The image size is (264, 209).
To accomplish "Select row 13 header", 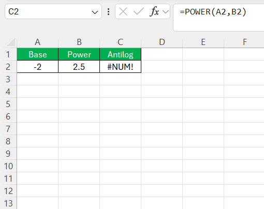I will pos(8,203).
